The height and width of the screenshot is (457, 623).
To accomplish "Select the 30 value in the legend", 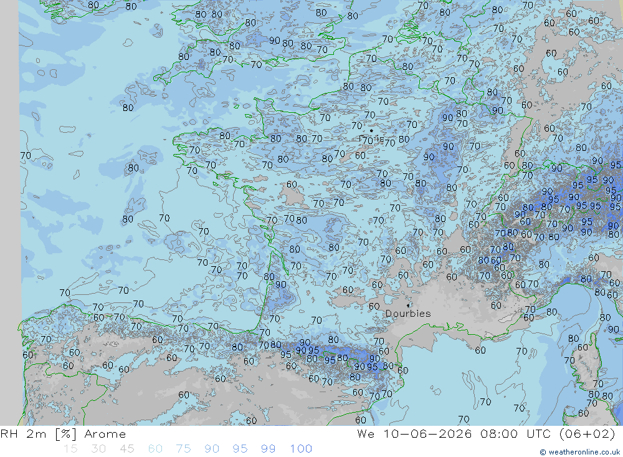I will [x=98, y=449].
